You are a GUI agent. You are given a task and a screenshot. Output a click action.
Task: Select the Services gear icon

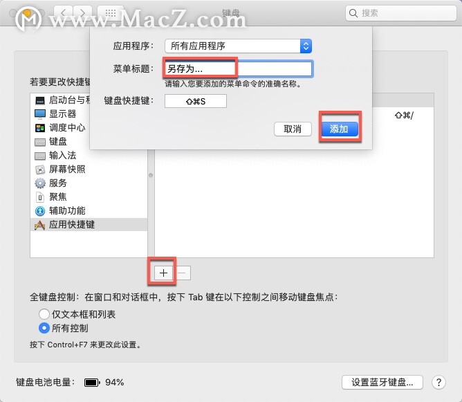40,183
